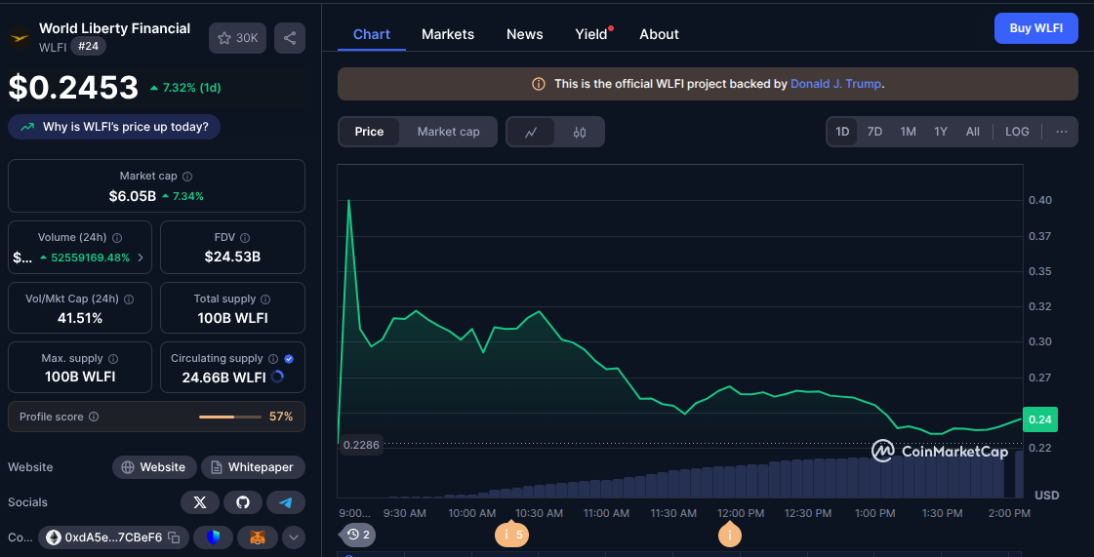
Task: Click the $0.2453 price value
Action: (74, 88)
